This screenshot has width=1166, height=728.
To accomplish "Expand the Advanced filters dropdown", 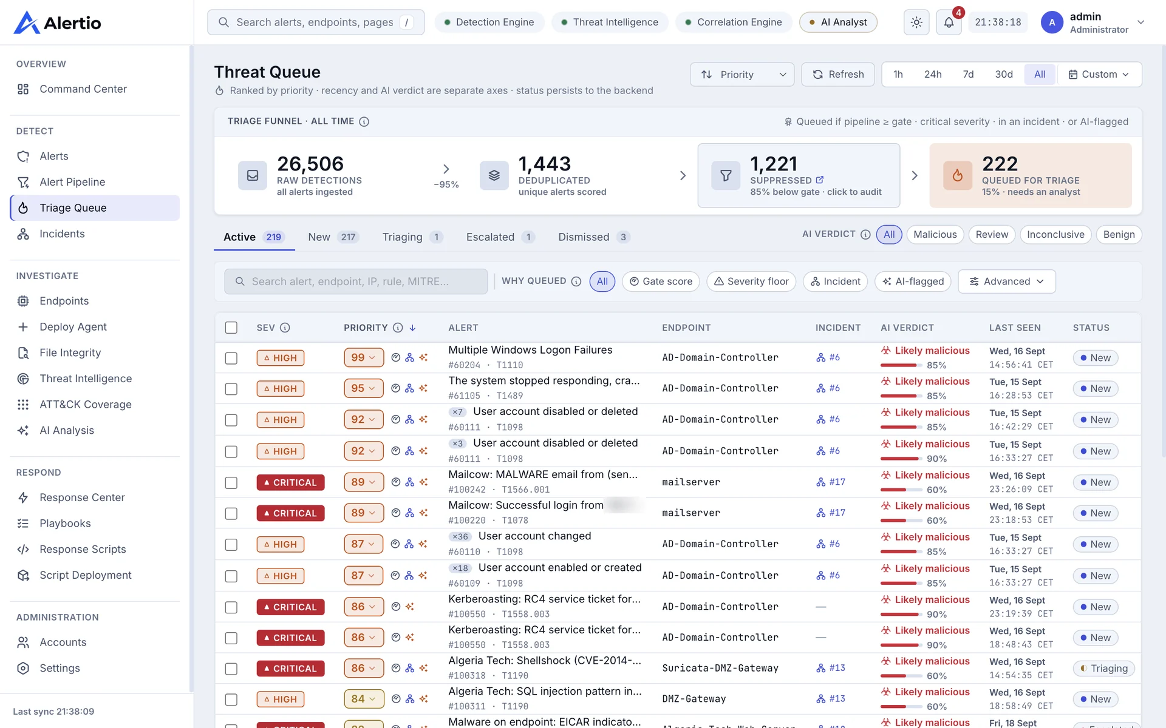I will [x=1007, y=281].
